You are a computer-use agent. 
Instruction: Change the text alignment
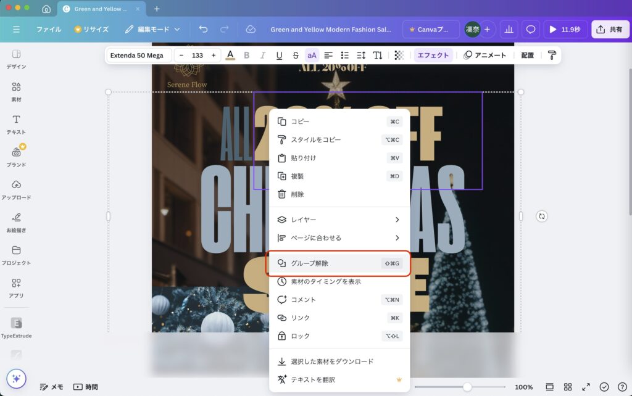[328, 55]
